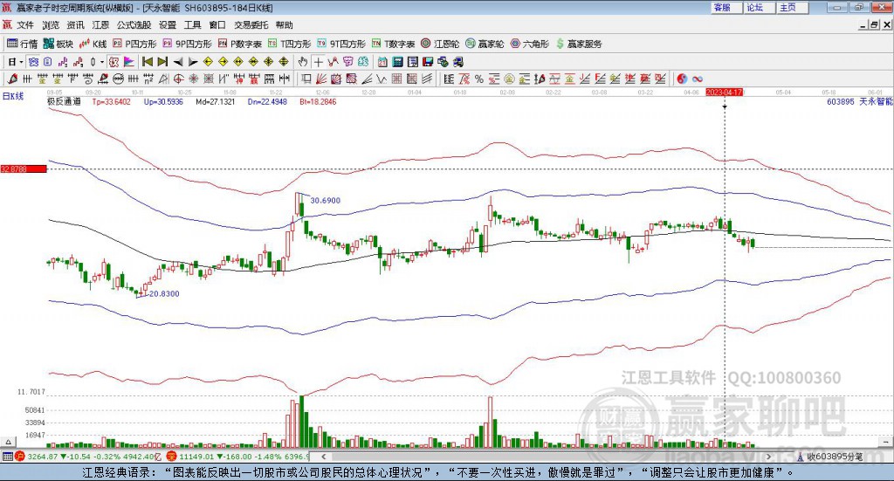Open the 工具 menu
The image size is (894, 481).
tap(193, 25)
